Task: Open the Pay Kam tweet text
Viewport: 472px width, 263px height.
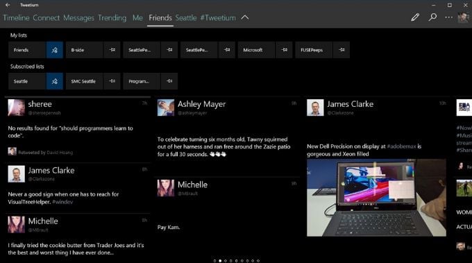Action: [x=169, y=227]
